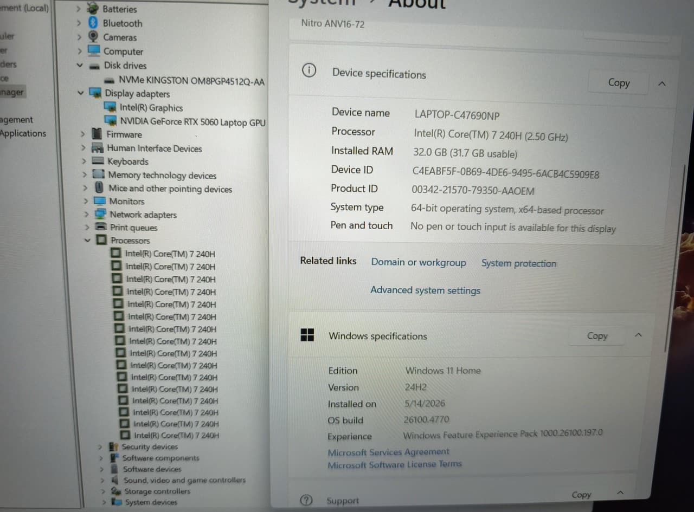Collapse the Windows specifications section chevron
Viewport: 694px width, 512px height.
tap(638, 335)
